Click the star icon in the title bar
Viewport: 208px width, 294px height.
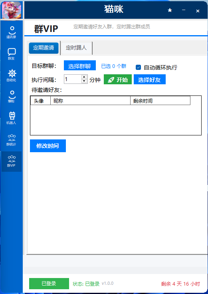(170, 10)
